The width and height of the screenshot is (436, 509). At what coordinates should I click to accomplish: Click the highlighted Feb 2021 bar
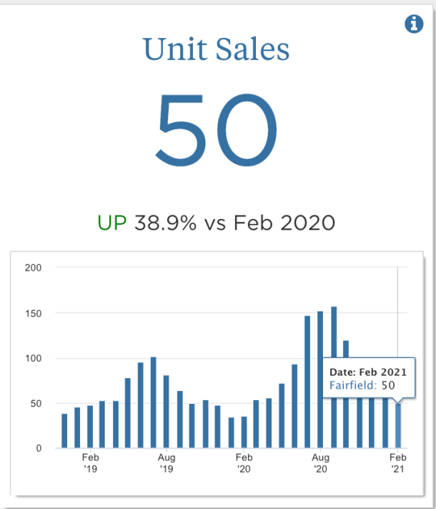(398, 425)
